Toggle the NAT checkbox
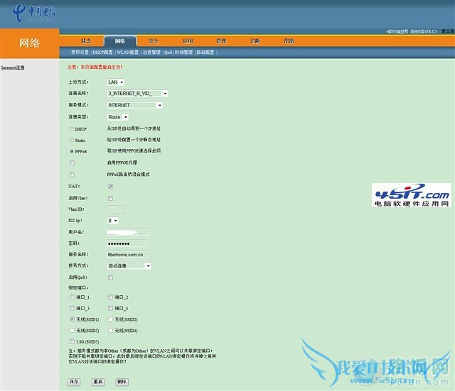The image size is (455, 391). tap(111, 187)
